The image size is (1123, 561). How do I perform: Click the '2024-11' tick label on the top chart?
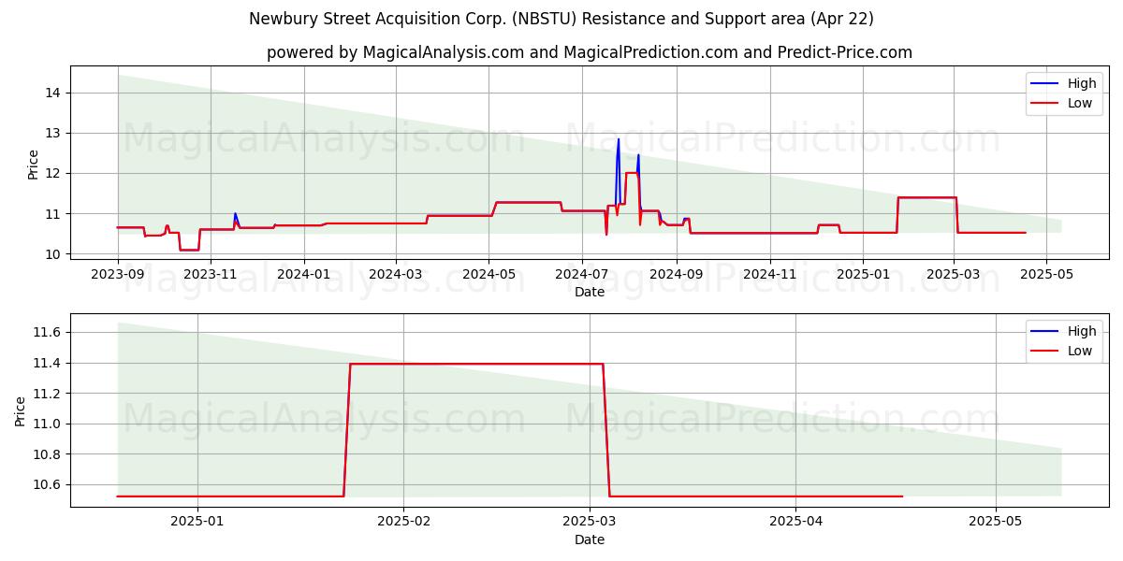pos(770,274)
